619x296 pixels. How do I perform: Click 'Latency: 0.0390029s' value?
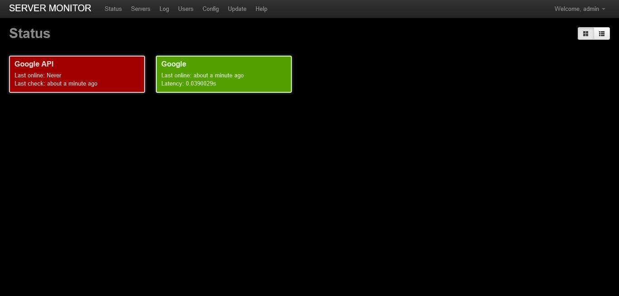tap(189, 84)
